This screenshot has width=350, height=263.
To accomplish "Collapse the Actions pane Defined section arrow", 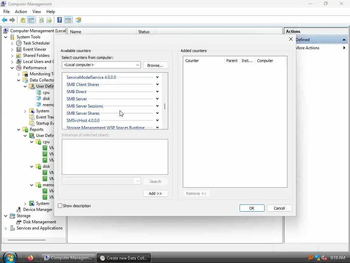I will pyautogui.click(x=344, y=40).
